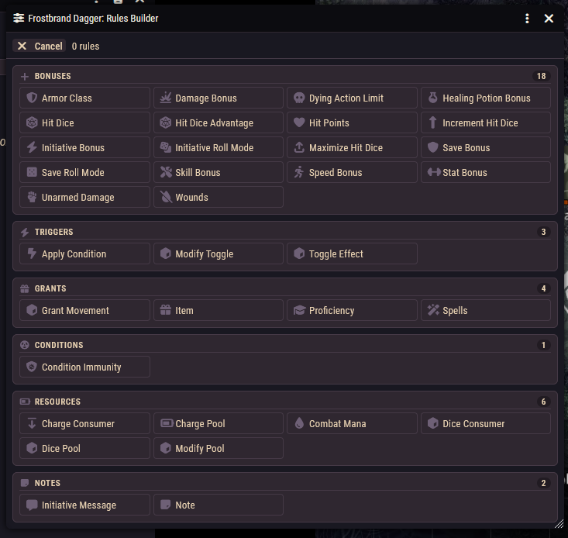This screenshot has width=568, height=538.
Task: Click the dice icon for Initiative Roll Mode
Action: 166,147
